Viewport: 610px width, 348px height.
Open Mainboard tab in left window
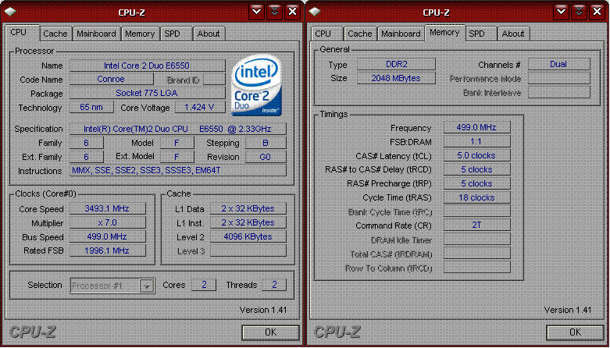pos(96,34)
